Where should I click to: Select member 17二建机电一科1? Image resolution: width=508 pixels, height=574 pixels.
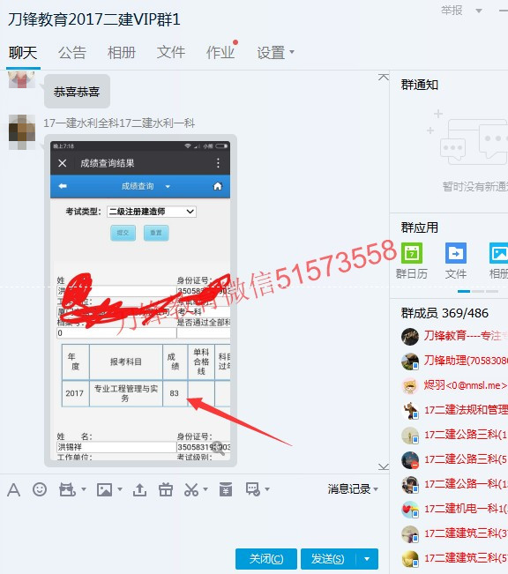point(465,509)
